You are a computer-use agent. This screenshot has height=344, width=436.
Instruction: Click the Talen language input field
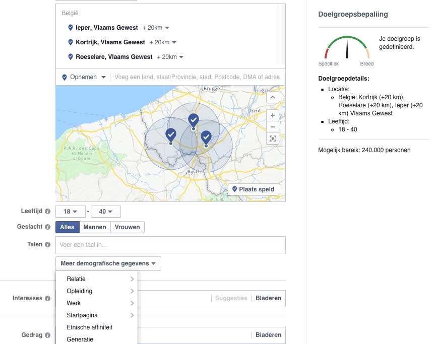[x=170, y=244]
